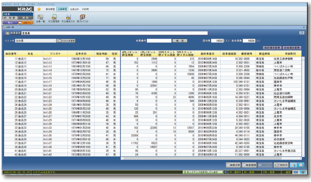The width and height of the screenshot is (311, 182).
Task: Sort by 生年月日 column header
Action: 81,54
